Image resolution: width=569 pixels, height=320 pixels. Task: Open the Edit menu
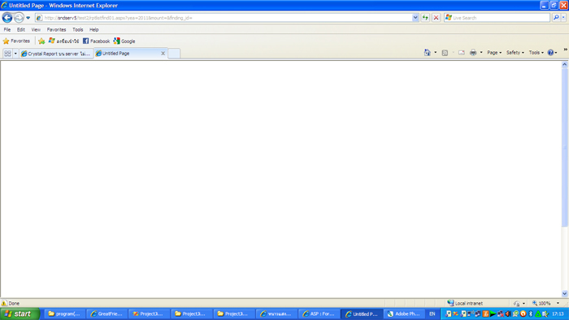[21, 30]
